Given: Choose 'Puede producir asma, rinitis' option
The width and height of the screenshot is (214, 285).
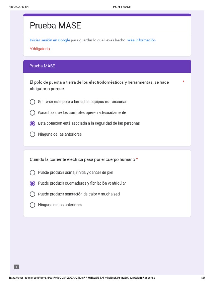Looking at the screenshot, I should point(33,173).
